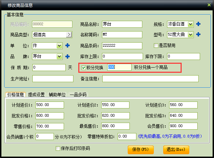The width and height of the screenshot is (214, 158).
Task: Click the 零售特殊折扣 field showing 0.00
Action: tap(127, 137)
